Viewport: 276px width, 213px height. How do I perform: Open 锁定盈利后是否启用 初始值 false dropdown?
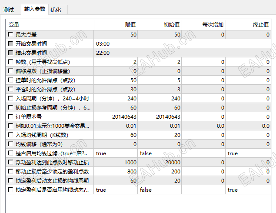pyautogui.click(x=160, y=190)
